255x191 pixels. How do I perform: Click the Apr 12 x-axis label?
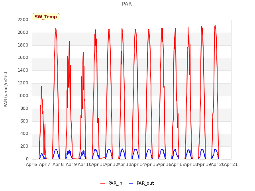coord(111,164)
